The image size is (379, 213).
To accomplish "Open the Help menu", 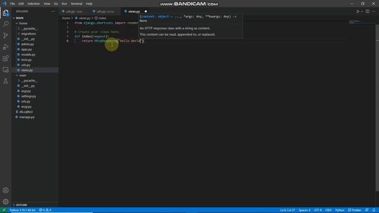I will [x=89, y=4].
